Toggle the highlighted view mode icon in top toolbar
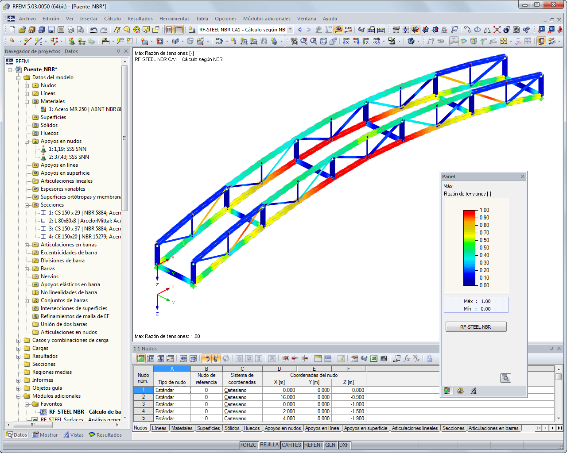The width and height of the screenshot is (567, 453). coord(416,30)
